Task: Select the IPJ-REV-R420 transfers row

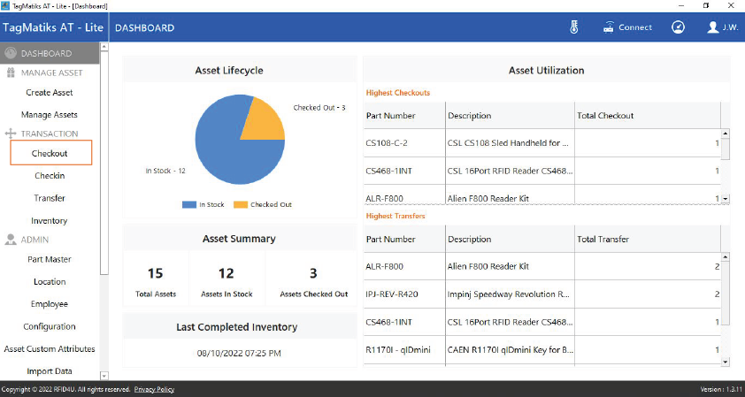Action: [x=541, y=294]
